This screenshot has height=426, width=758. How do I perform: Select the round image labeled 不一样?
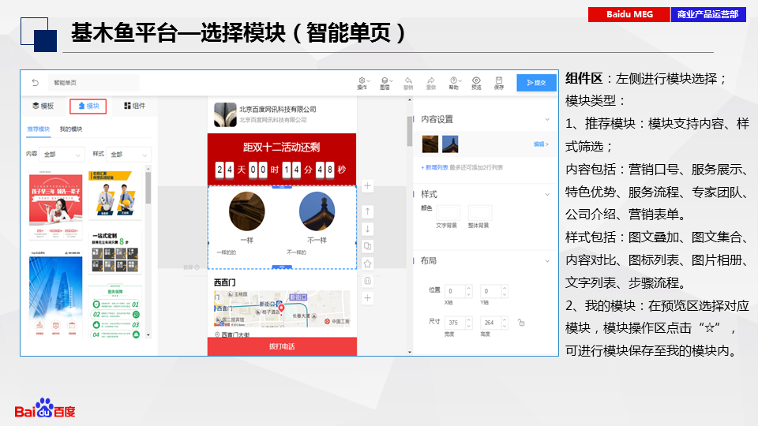tap(317, 211)
